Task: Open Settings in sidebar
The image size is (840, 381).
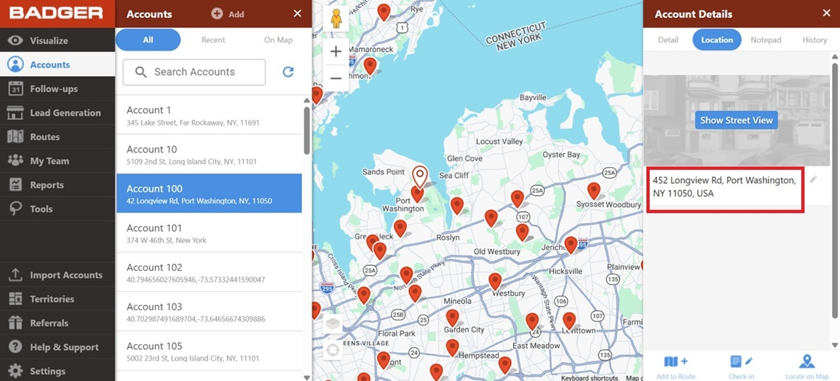Action: [57, 371]
